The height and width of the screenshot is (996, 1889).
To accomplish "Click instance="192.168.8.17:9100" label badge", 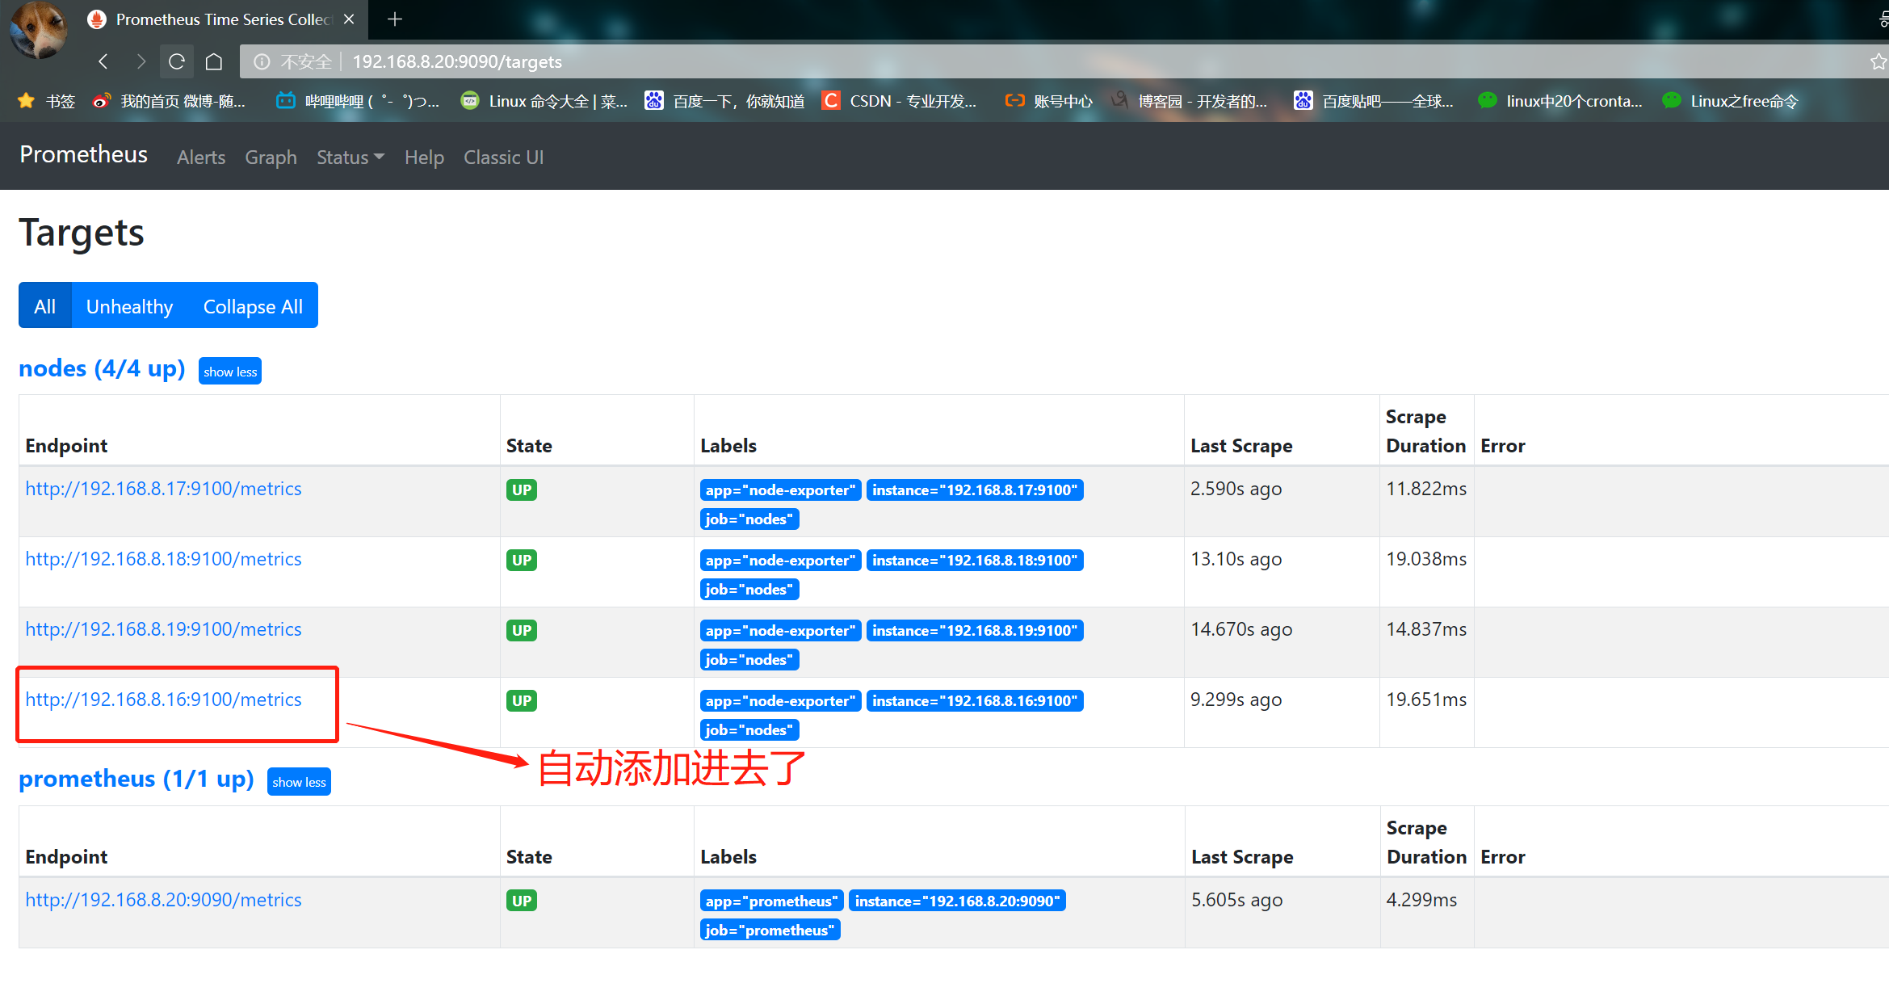I will click(975, 490).
